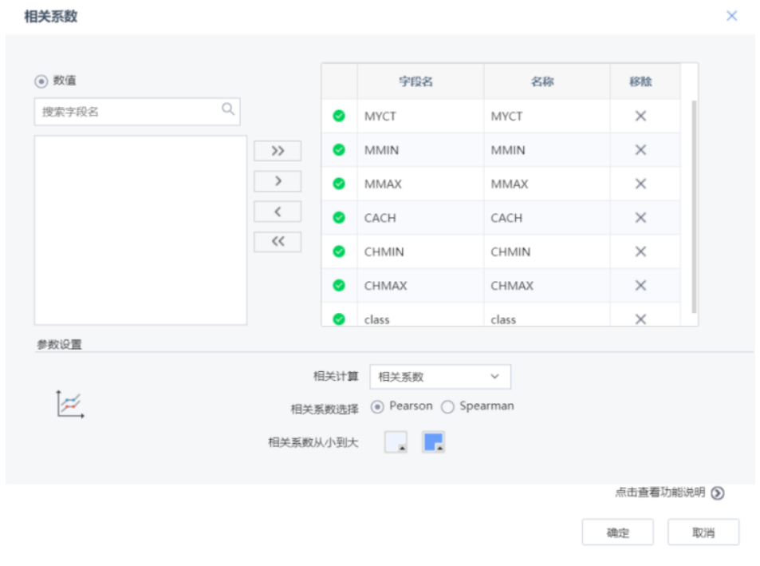760x566 pixels.
Task: Click the single left-arrow transfer button
Action: pos(277,211)
